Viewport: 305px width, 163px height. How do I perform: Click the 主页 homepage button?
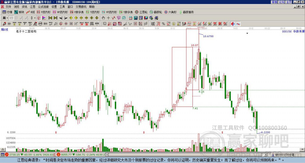pyautogui.click(x=289, y=2)
